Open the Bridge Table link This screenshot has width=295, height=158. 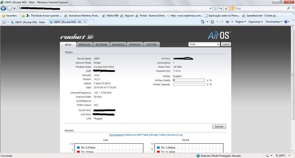(x=158, y=135)
